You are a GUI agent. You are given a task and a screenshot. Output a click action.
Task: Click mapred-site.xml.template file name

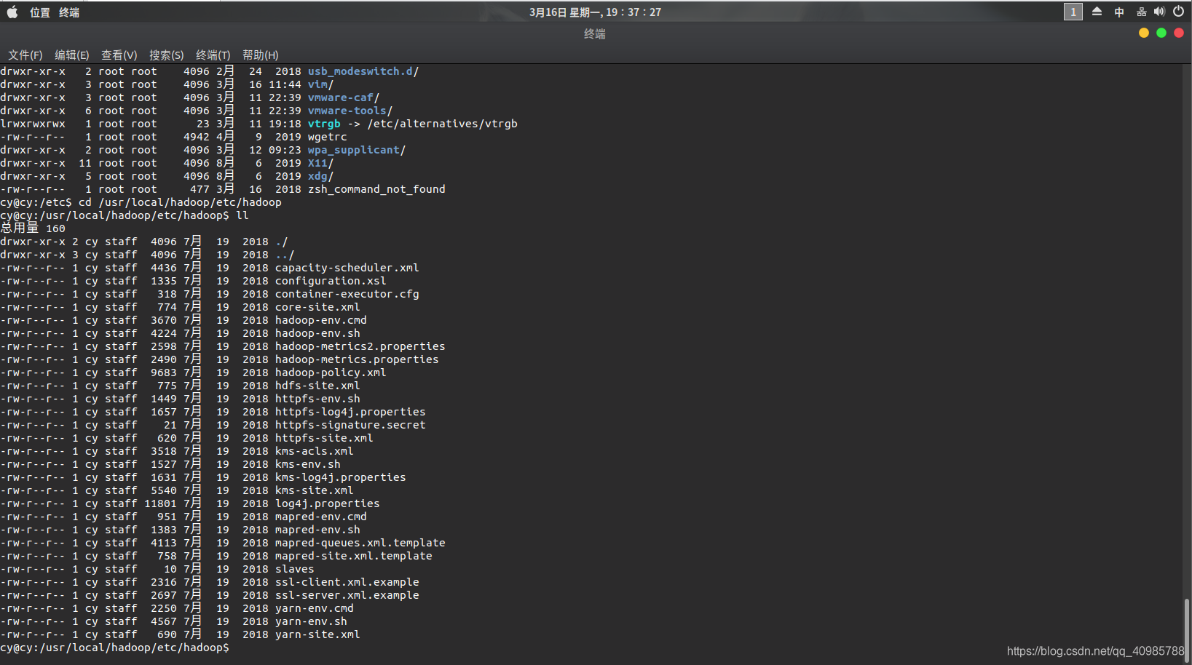[x=354, y=556]
